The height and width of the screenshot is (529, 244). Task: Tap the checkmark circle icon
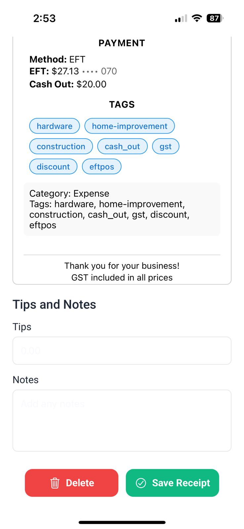pyautogui.click(x=141, y=483)
